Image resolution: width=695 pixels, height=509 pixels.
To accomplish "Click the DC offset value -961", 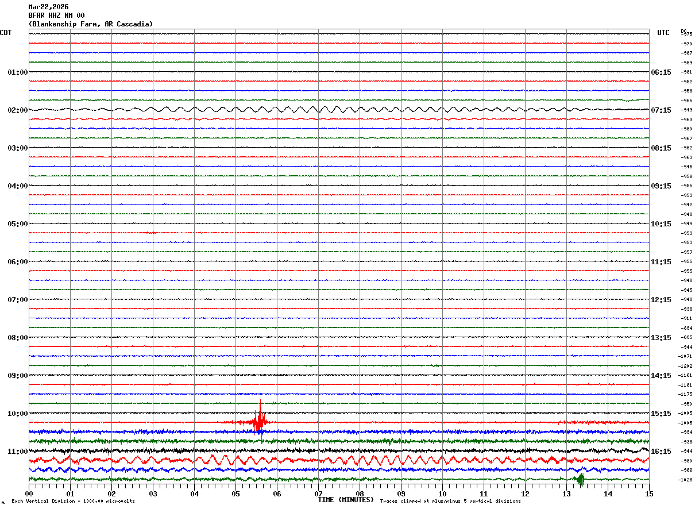I will (x=686, y=72).
